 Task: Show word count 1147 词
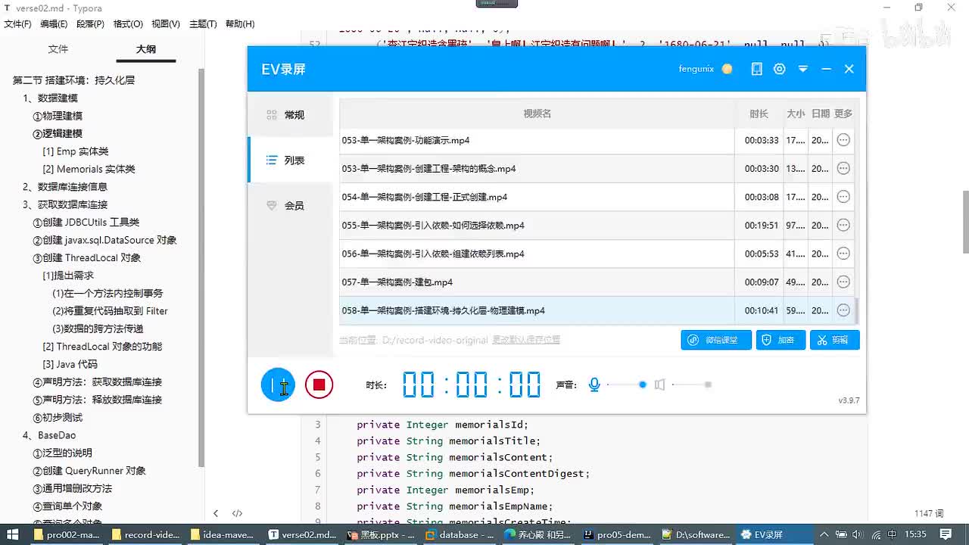pyautogui.click(x=929, y=513)
